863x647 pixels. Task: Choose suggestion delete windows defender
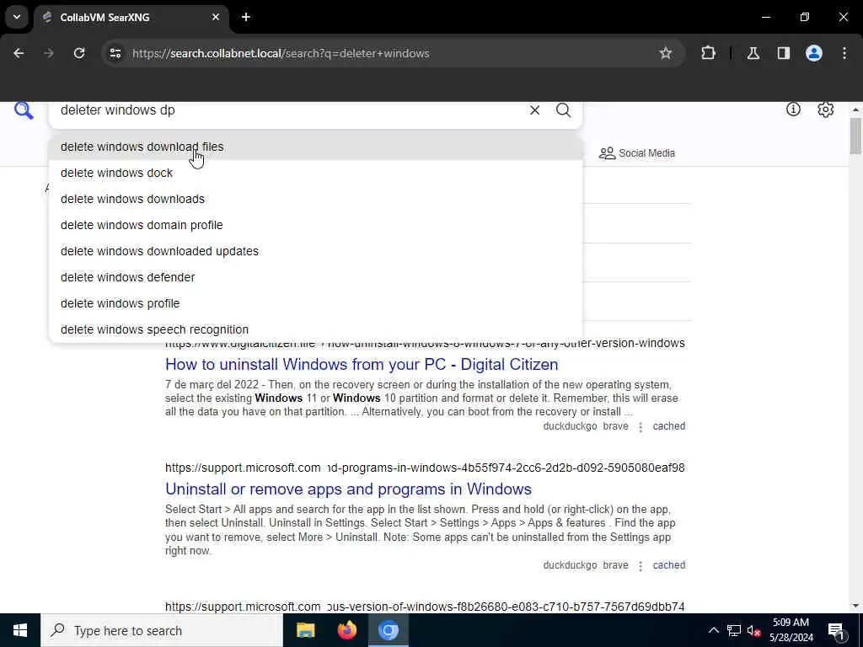click(x=315, y=277)
